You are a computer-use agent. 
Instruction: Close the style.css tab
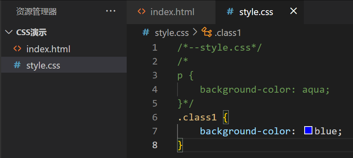(x=293, y=11)
